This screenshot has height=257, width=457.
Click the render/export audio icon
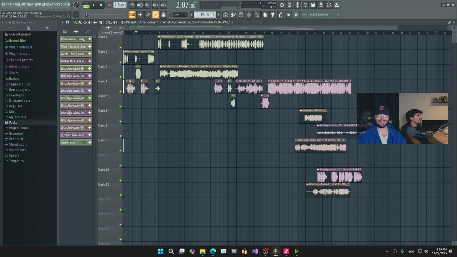[x=321, y=5]
